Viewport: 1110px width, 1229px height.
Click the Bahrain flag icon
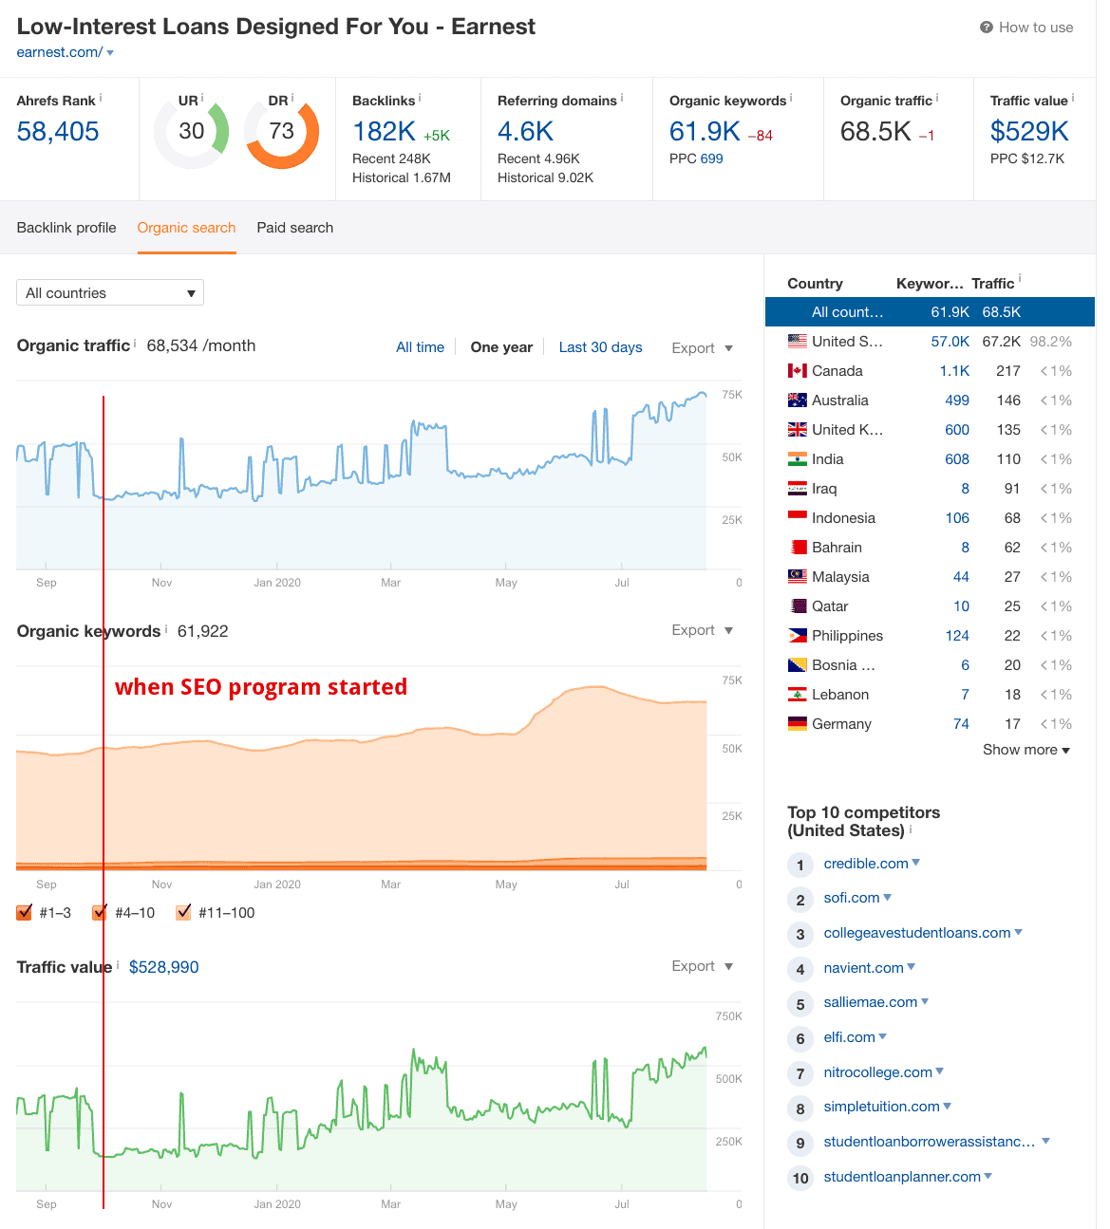798,548
